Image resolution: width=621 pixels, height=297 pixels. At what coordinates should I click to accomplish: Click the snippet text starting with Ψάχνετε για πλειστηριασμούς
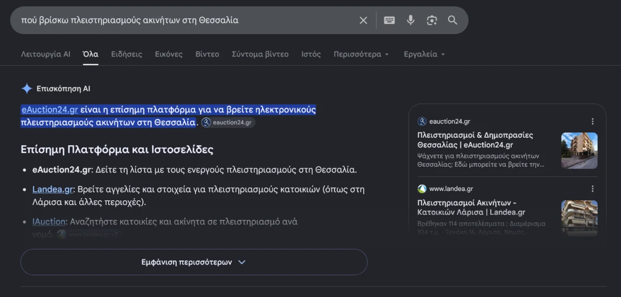pyautogui.click(x=481, y=160)
